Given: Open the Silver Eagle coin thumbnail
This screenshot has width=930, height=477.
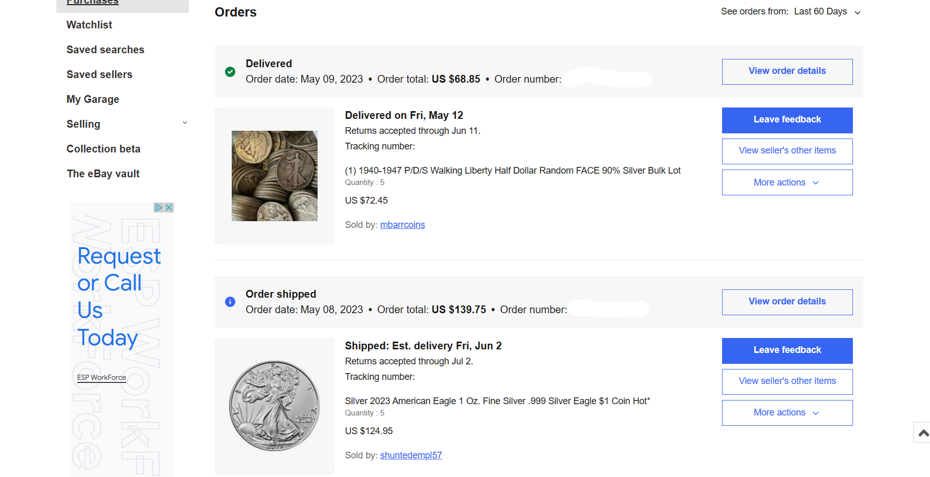Looking at the screenshot, I should point(274,406).
